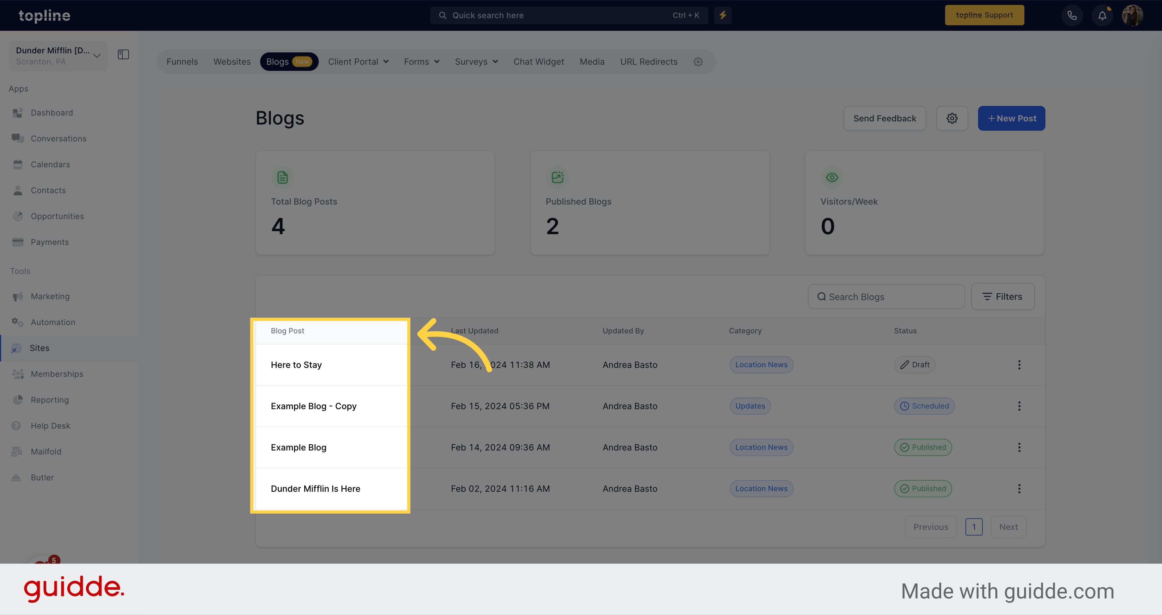1162x615 pixels.
Task: Switch to the URL Redirects tab
Action: click(649, 62)
